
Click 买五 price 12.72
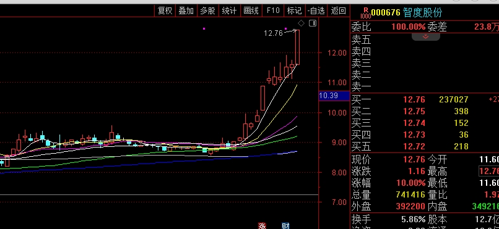click(x=414, y=146)
